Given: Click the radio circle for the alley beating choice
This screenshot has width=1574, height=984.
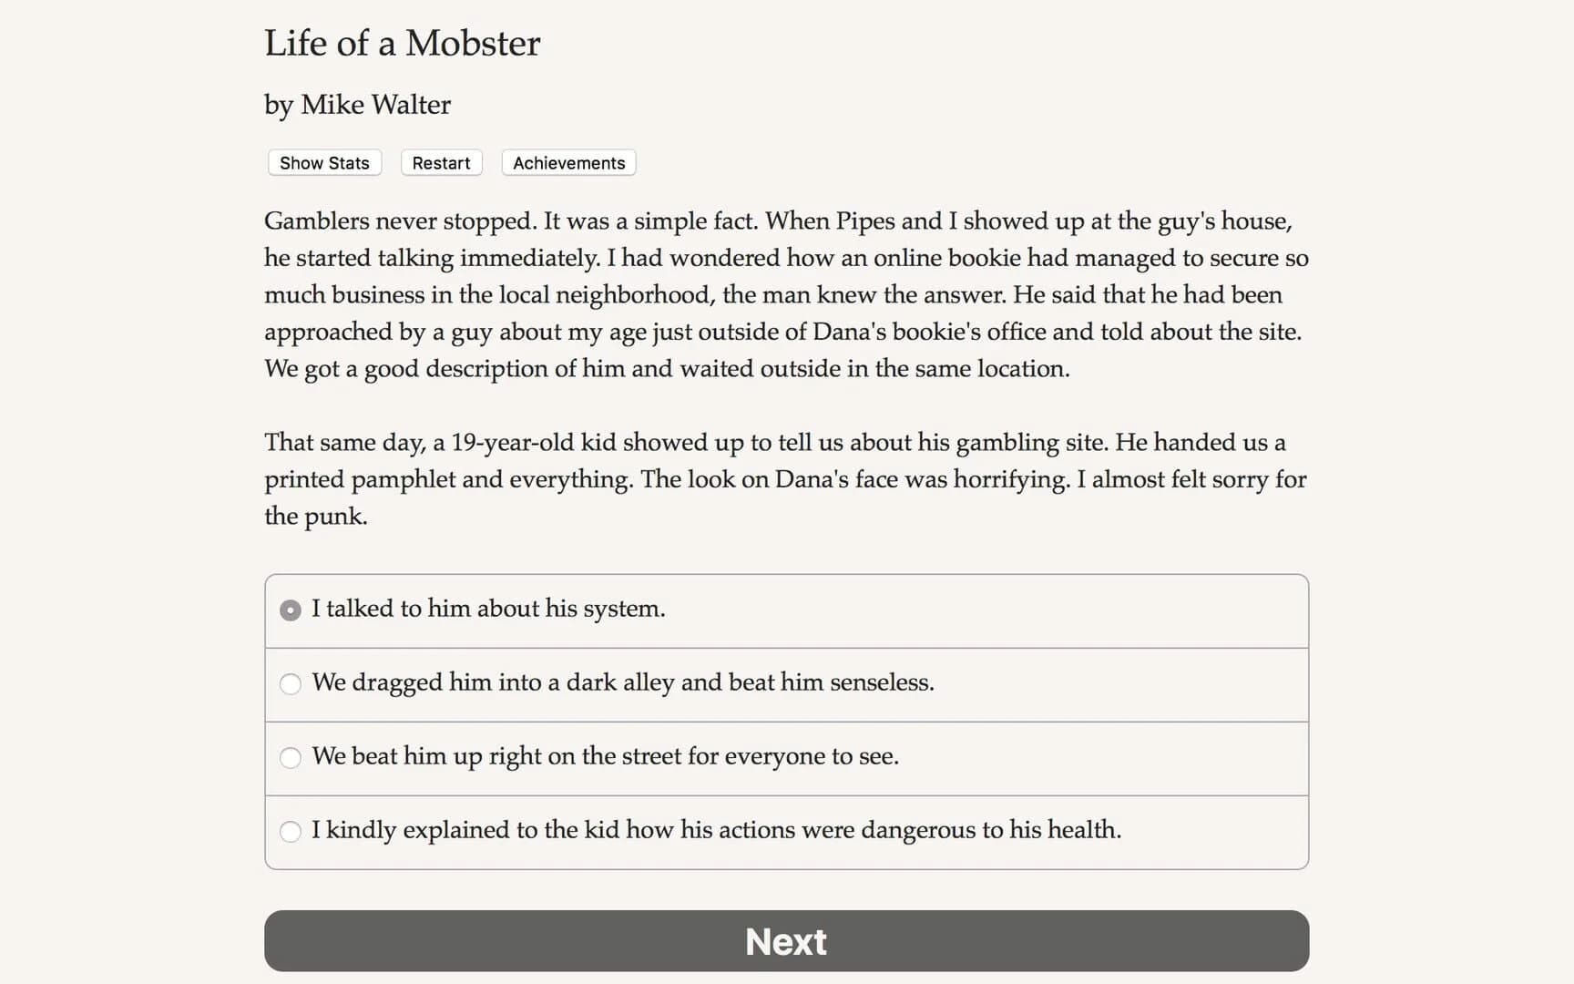Looking at the screenshot, I should [x=290, y=683].
